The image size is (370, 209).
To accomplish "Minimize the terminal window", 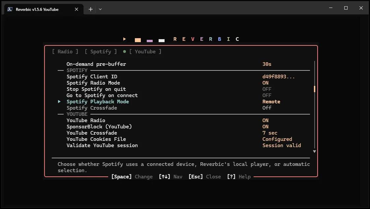I will (331, 8).
